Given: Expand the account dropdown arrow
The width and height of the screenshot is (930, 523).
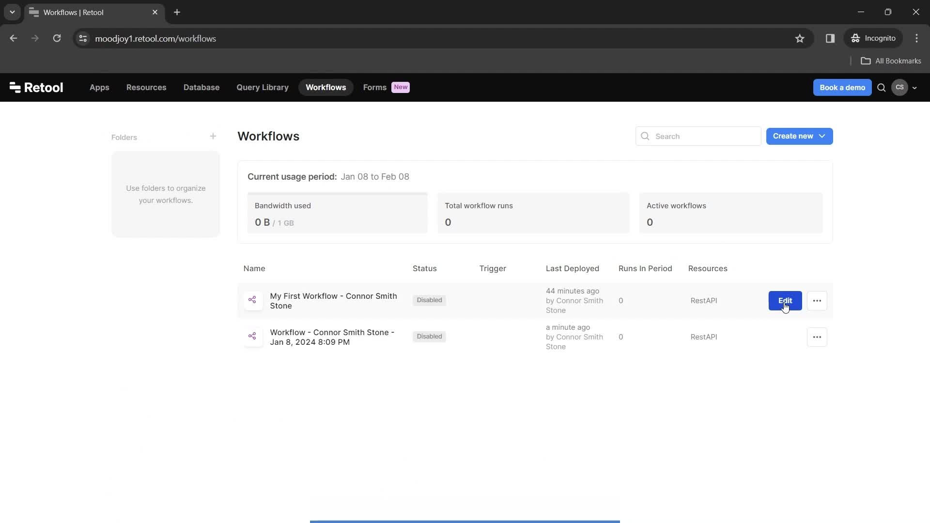Looking at the screenshot, I should point(914,88).
